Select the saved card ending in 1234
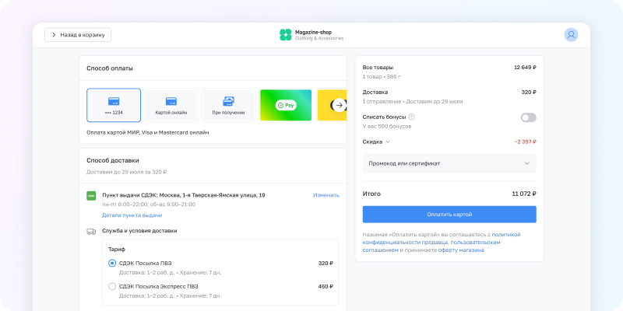This screenshot has height=311, width=623. pyautogui.click(x=114, y=105)
